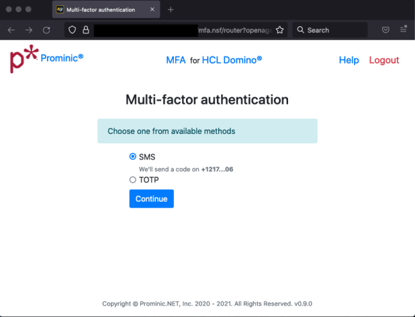
Task: Open the shield tracking protection icon
Action: (73, 30)
